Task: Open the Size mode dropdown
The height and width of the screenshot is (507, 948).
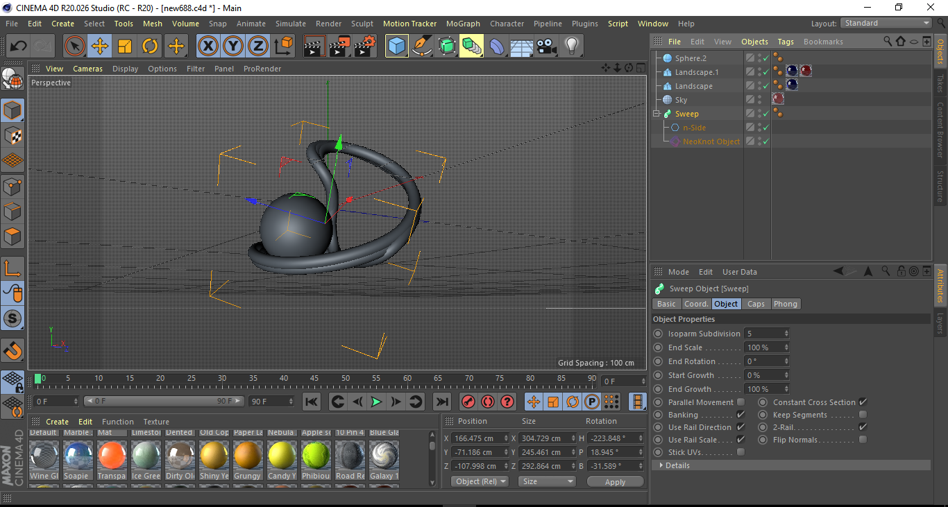Action: [548, 481]
